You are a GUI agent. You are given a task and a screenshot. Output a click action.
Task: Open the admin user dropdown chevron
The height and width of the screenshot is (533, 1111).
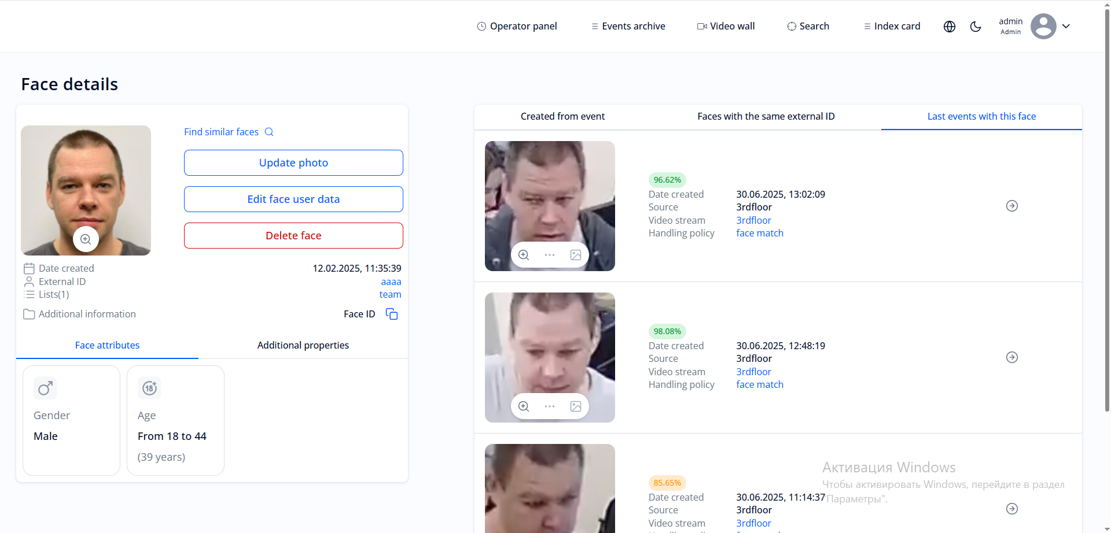[1066, 26]
